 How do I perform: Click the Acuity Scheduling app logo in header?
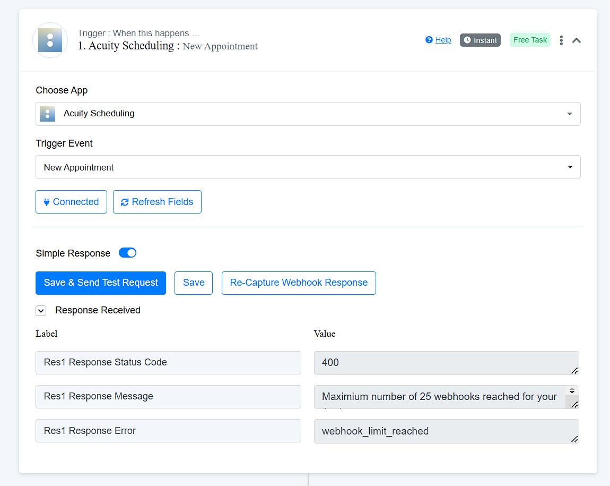point(50,40)
